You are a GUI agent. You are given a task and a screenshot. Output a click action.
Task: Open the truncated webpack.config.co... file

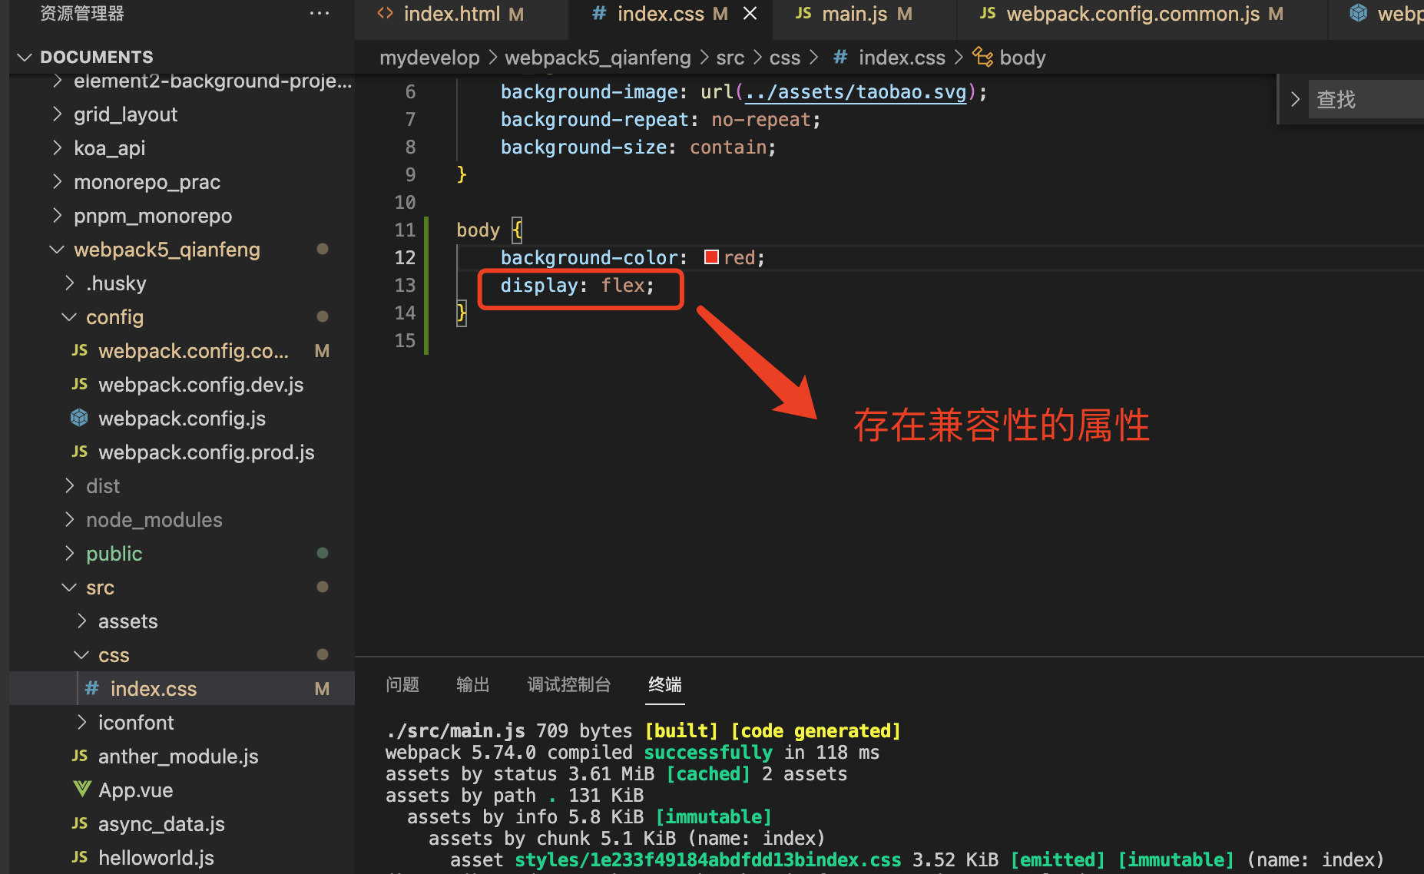[x=194, y=351]
